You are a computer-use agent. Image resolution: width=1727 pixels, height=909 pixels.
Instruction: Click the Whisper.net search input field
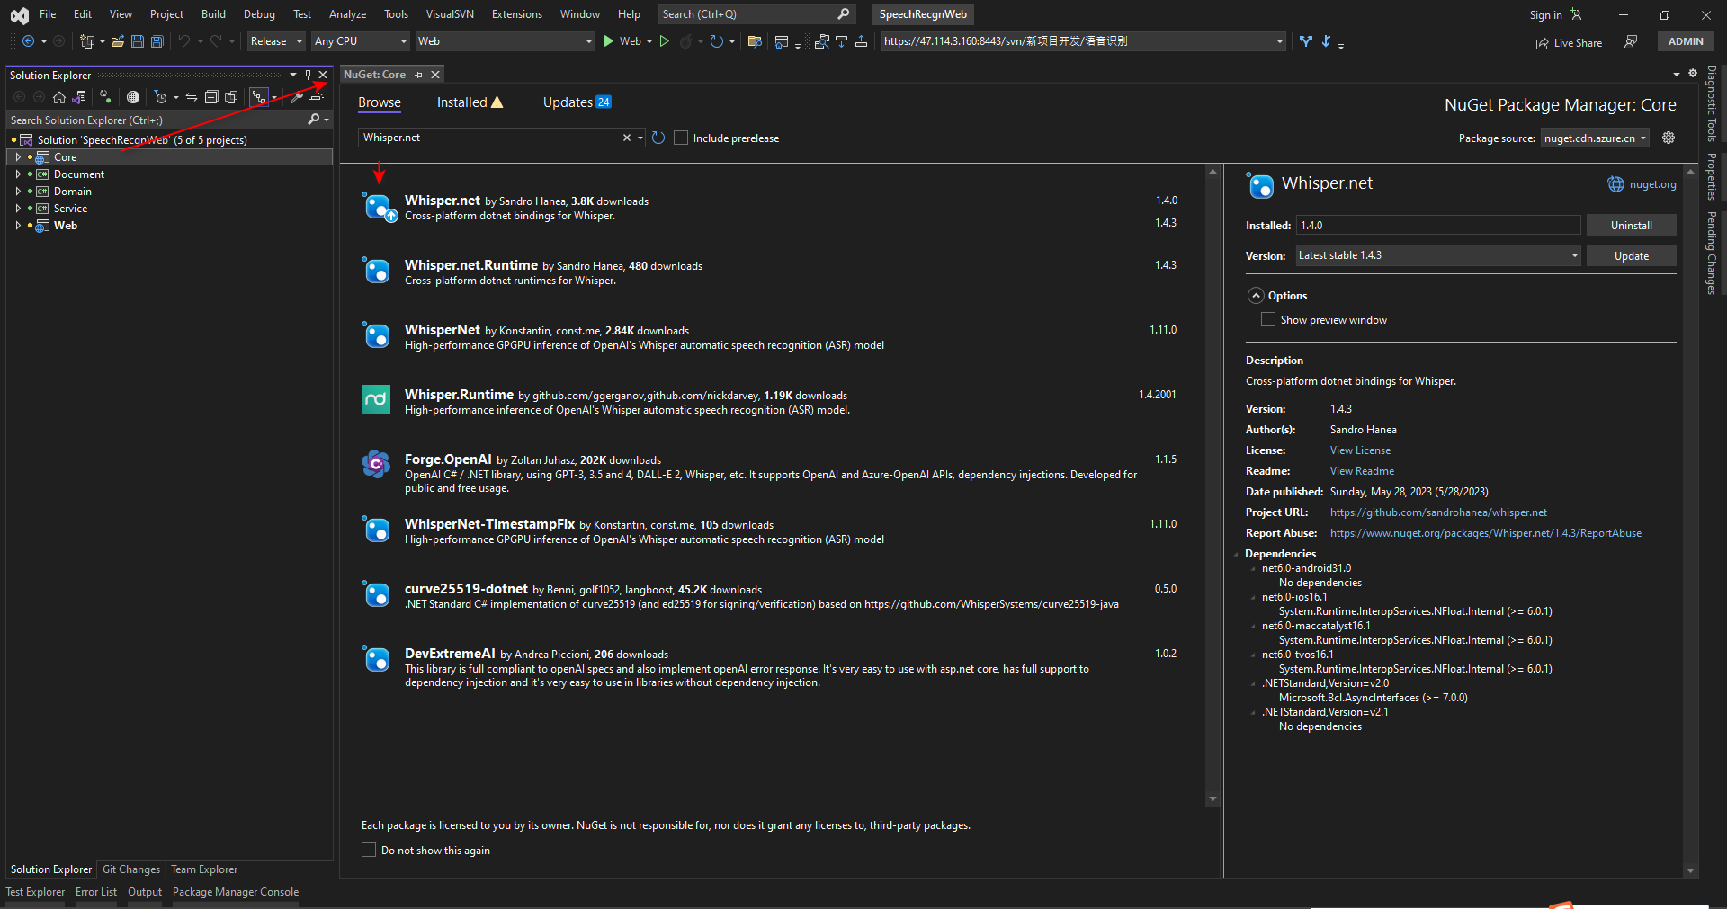click(x=490, y=138)
